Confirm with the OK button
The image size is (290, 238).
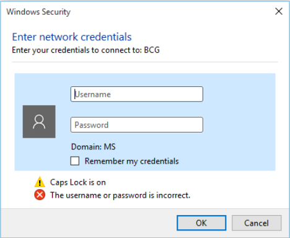201,223
